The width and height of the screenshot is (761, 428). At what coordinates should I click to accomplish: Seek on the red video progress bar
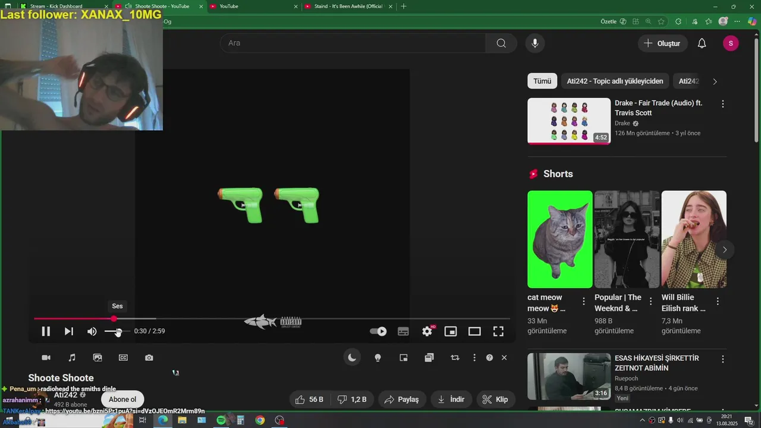[272, 319]
